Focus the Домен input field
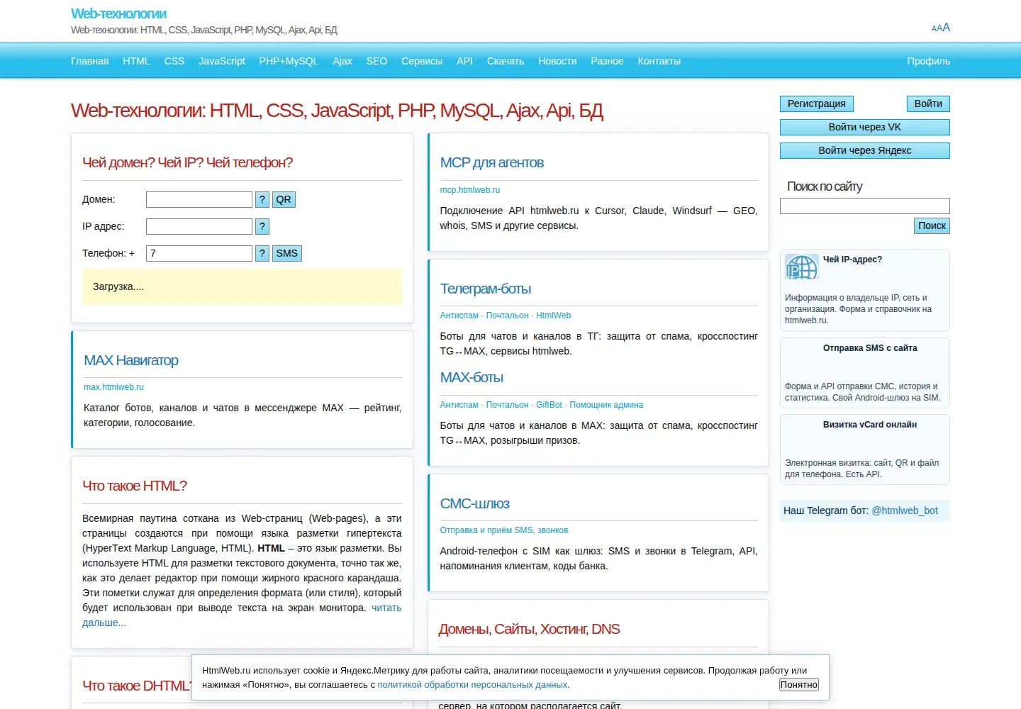Screen dimensions: 1021x709 tap(199, 199)
